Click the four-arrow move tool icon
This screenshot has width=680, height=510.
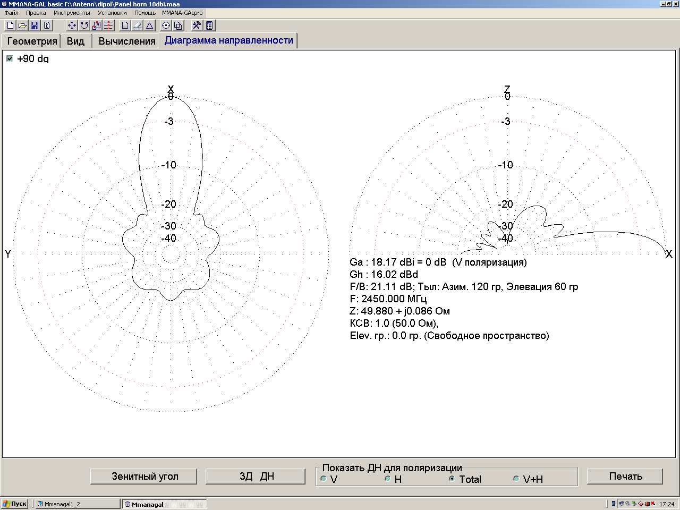[x=72, y=25]
